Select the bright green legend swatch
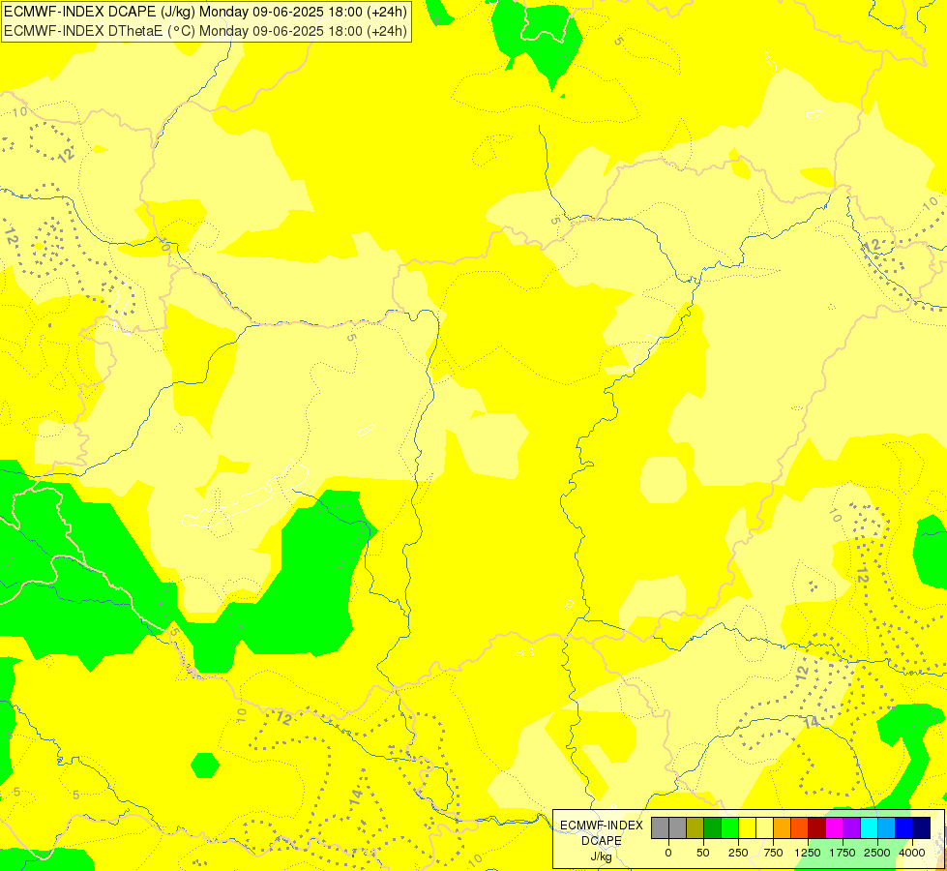 pos(730,828)
